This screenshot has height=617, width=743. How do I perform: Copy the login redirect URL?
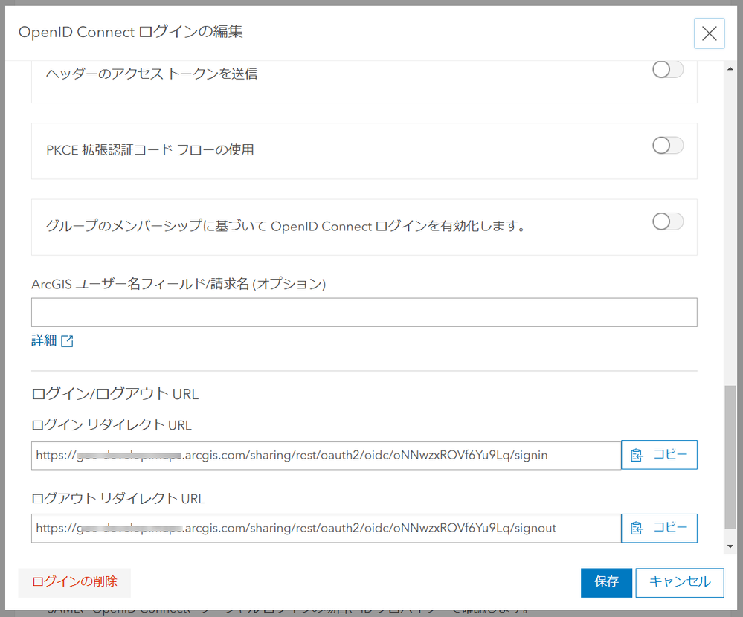[x=659, y=455]
